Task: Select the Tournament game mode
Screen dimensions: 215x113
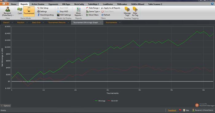Action: point(29,11)
